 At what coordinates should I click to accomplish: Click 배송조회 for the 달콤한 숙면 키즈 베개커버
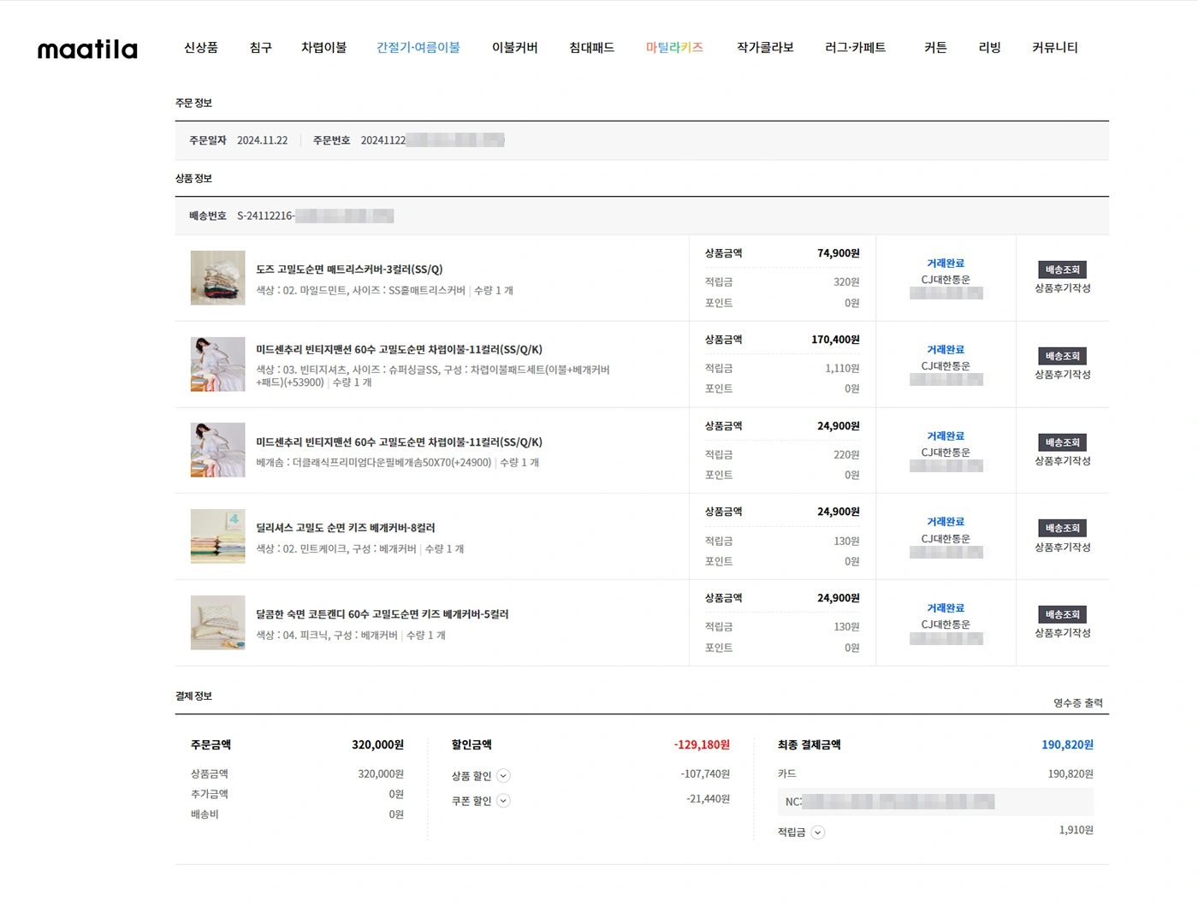tap(1061, 614)
